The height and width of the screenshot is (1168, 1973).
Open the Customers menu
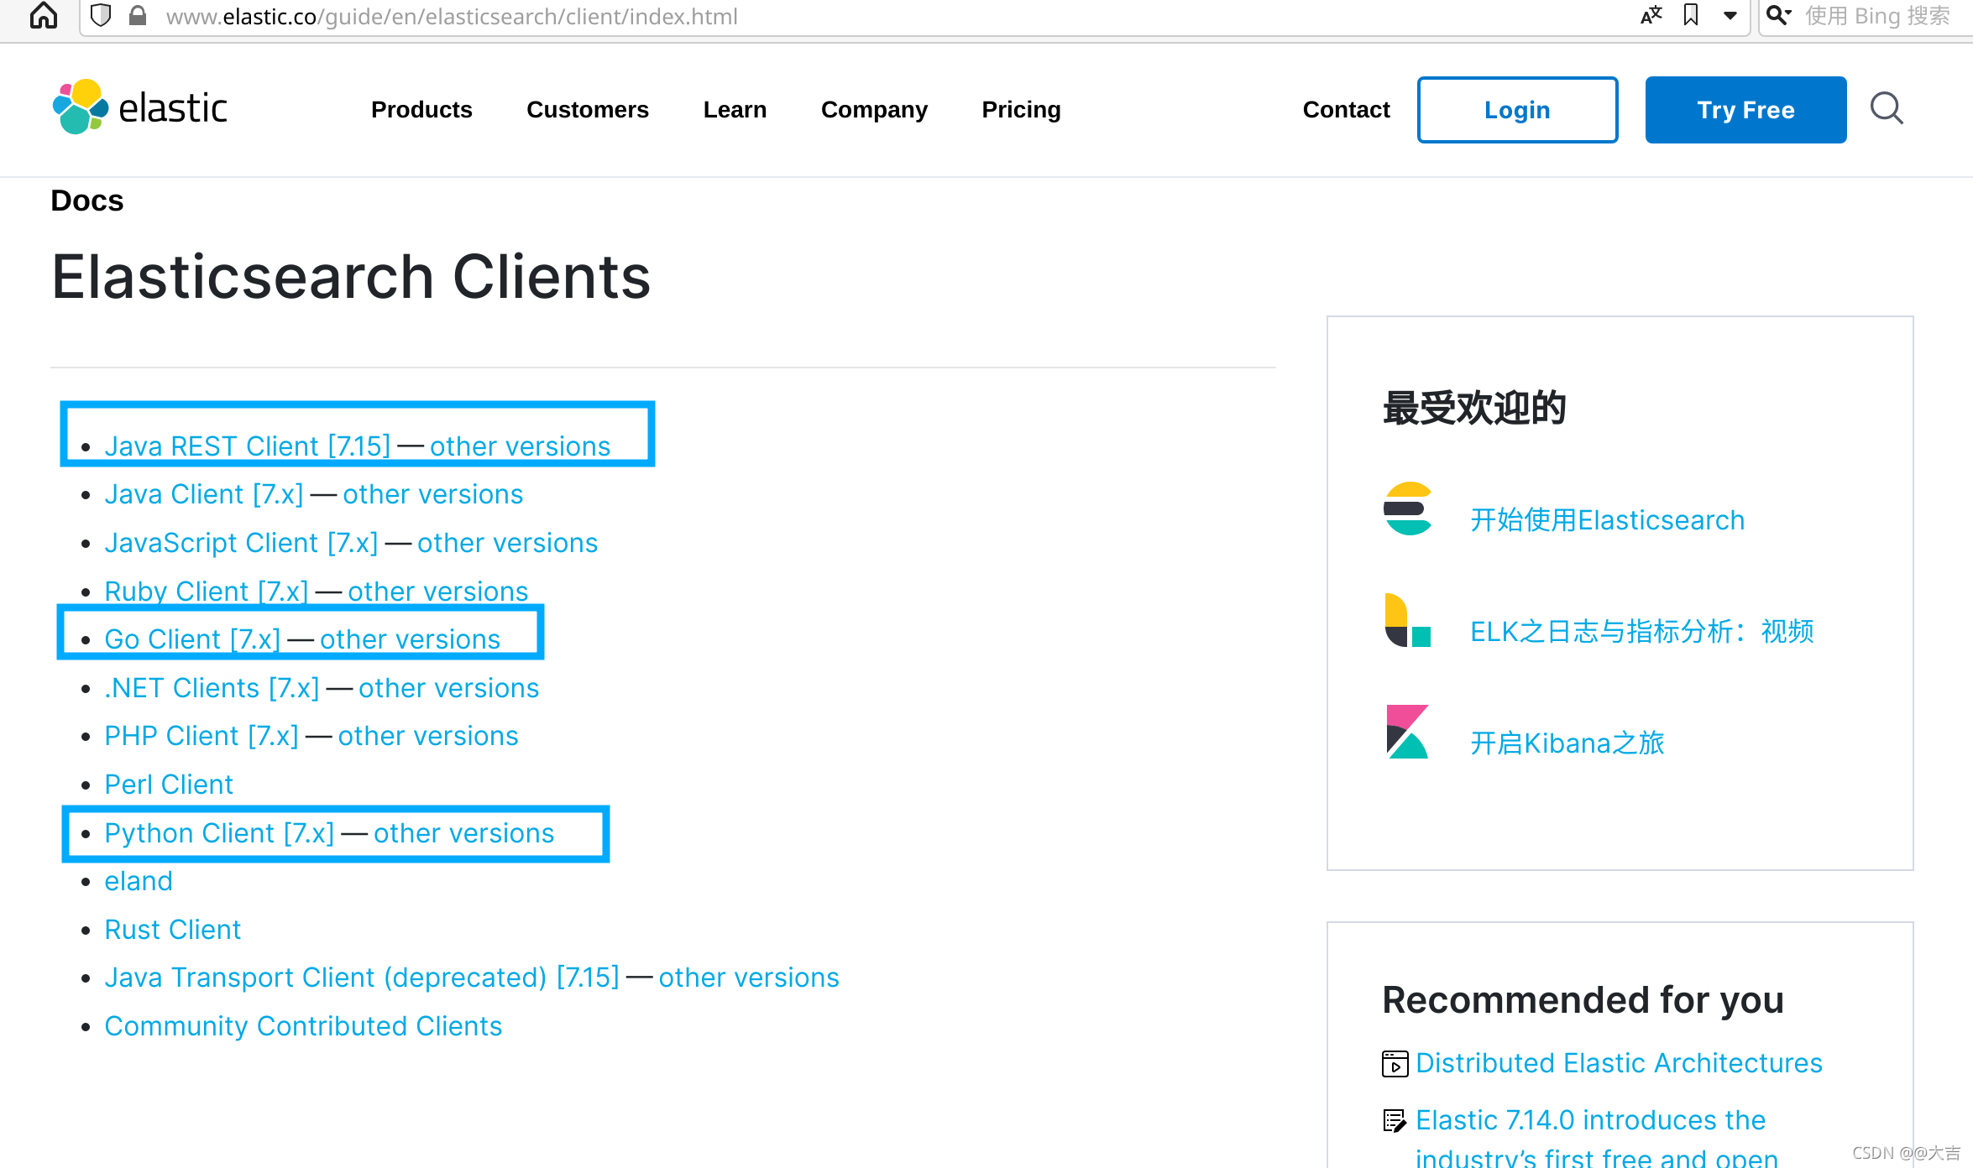point(588,110)
